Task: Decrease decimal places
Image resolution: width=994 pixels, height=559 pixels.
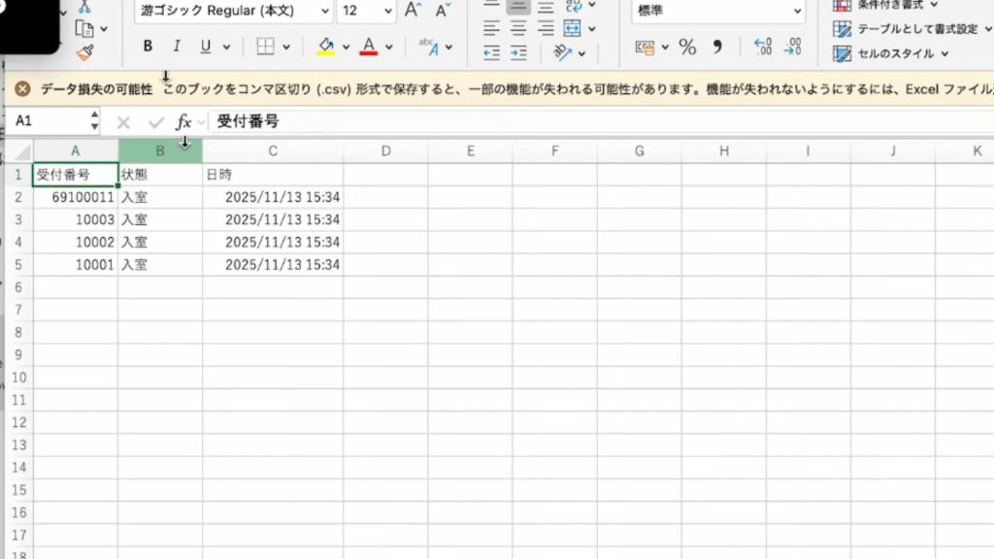Action: point(793,47)
